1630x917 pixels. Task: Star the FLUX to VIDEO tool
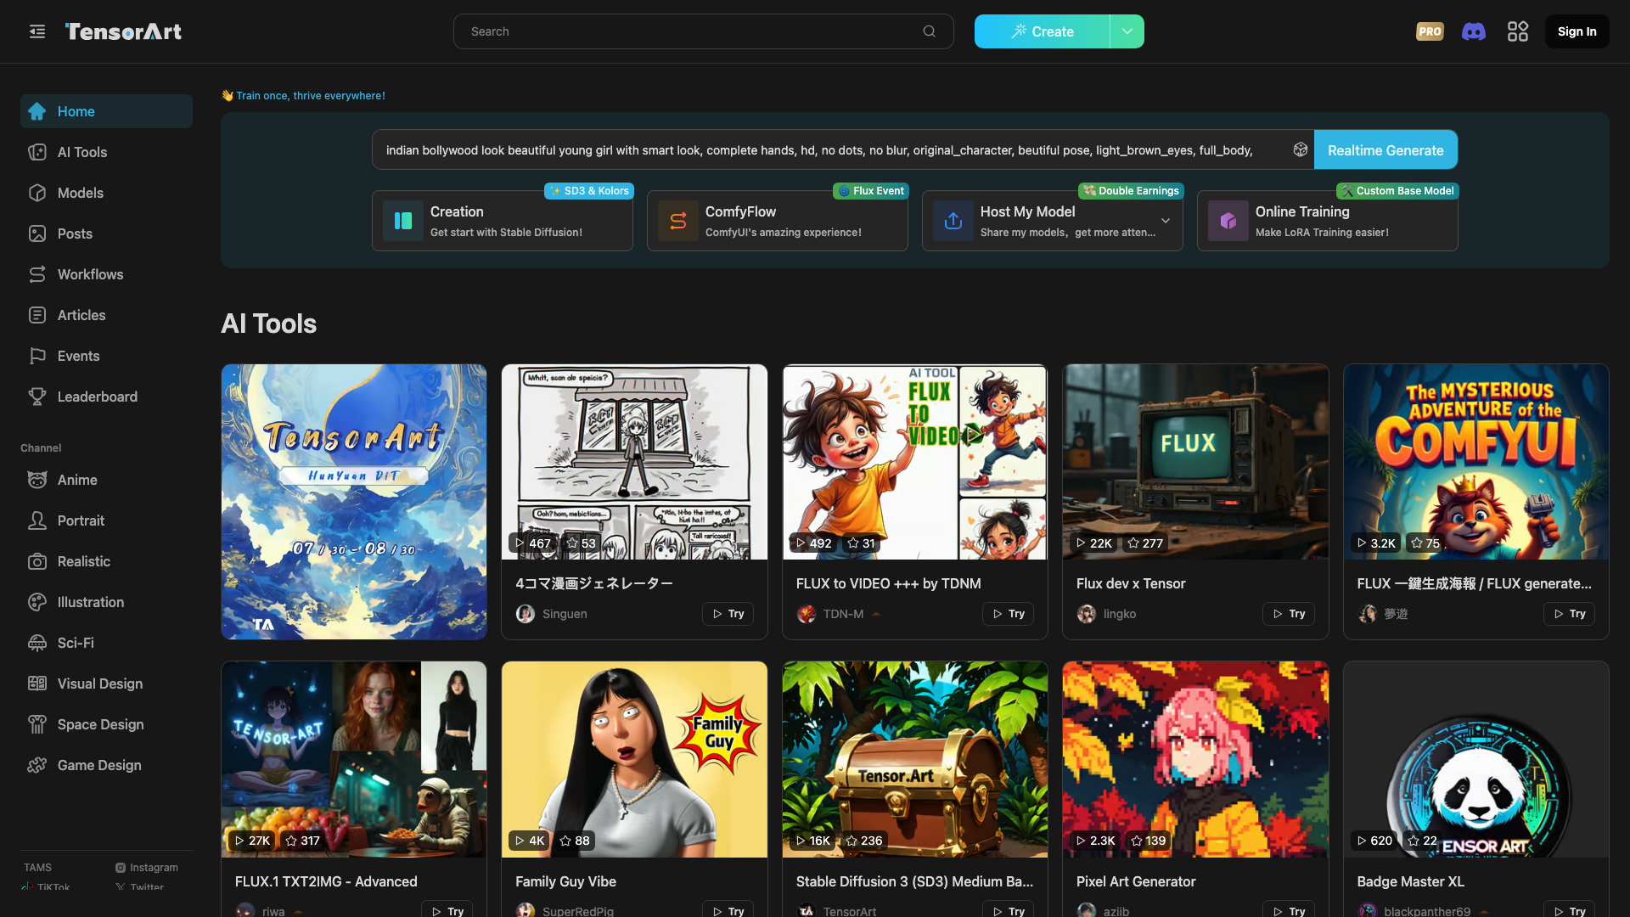point(861,543)
